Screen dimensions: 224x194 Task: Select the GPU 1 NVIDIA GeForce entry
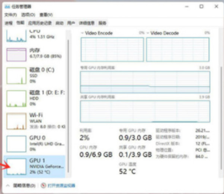[x=35, y=166]
